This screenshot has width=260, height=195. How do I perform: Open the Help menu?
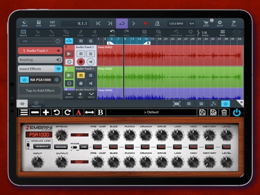point(234,24)
